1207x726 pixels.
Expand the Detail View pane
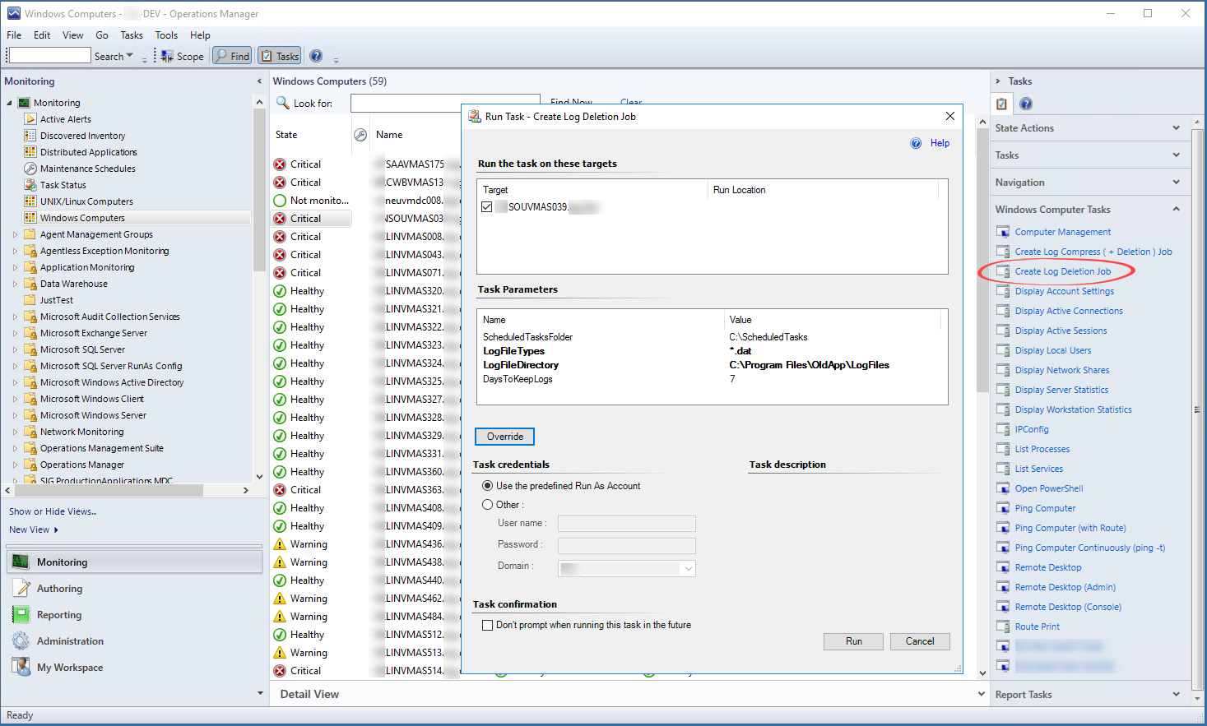point(981,694)
